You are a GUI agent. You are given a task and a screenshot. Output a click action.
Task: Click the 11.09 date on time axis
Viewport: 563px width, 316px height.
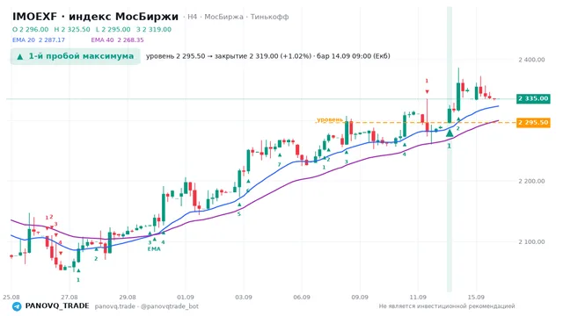[418, 297]
